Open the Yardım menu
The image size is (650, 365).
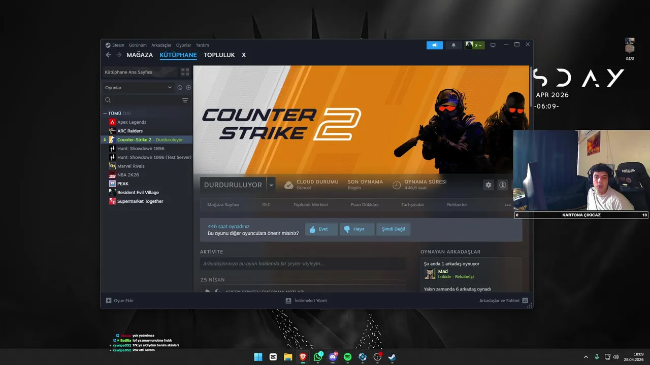pyautogui.click(x=203, y=45)
